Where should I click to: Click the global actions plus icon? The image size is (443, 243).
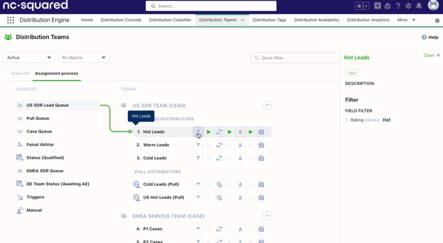click(377, 6)
